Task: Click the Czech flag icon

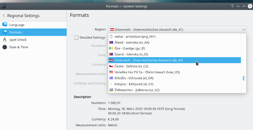Action: pos(111,66)
